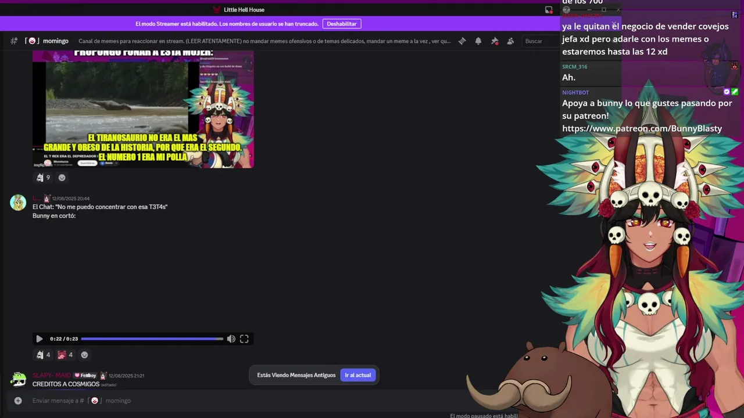The height and width of the screenshot is (418, 744).
Task: Click the plus attach button in message bar
Action: point(18,401)
